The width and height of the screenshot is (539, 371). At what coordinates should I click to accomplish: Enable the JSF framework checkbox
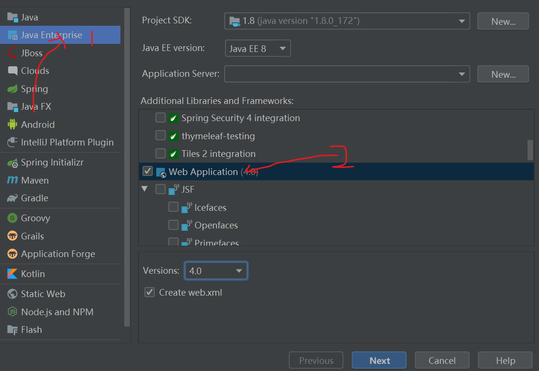click(x=161, y=189)
